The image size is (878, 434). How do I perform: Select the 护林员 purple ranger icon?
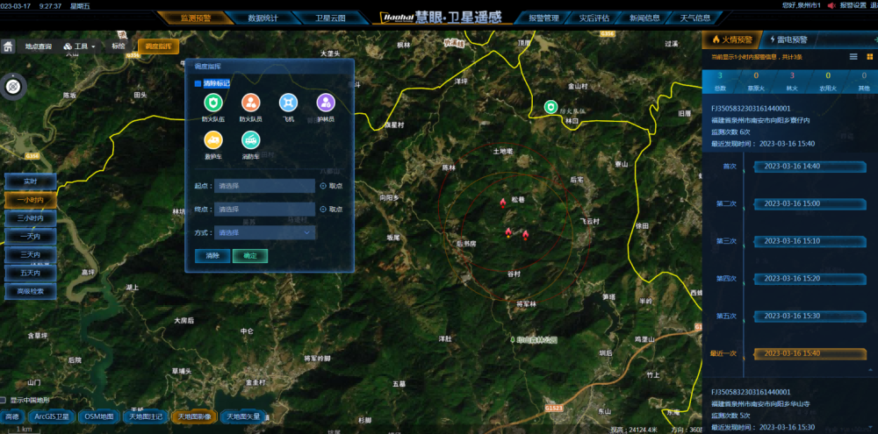click(326, 103)
